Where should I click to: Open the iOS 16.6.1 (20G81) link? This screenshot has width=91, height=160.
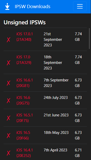tap(25, 83)
